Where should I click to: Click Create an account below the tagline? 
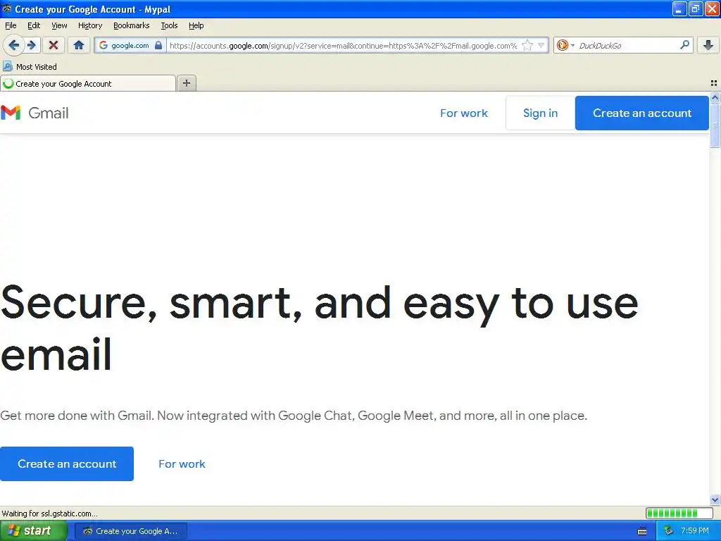[x=67, y=464]
